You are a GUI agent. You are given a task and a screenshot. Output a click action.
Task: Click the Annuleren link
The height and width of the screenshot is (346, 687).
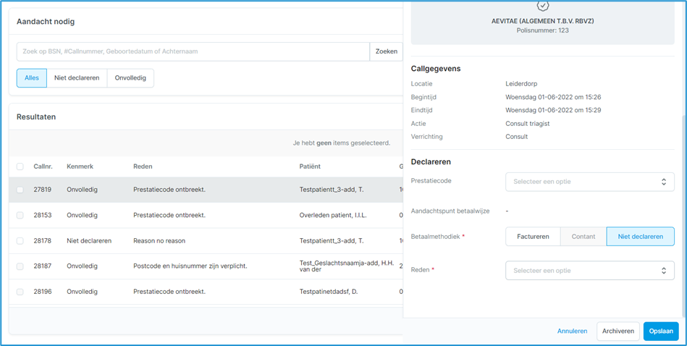click(x=572, y=331)
